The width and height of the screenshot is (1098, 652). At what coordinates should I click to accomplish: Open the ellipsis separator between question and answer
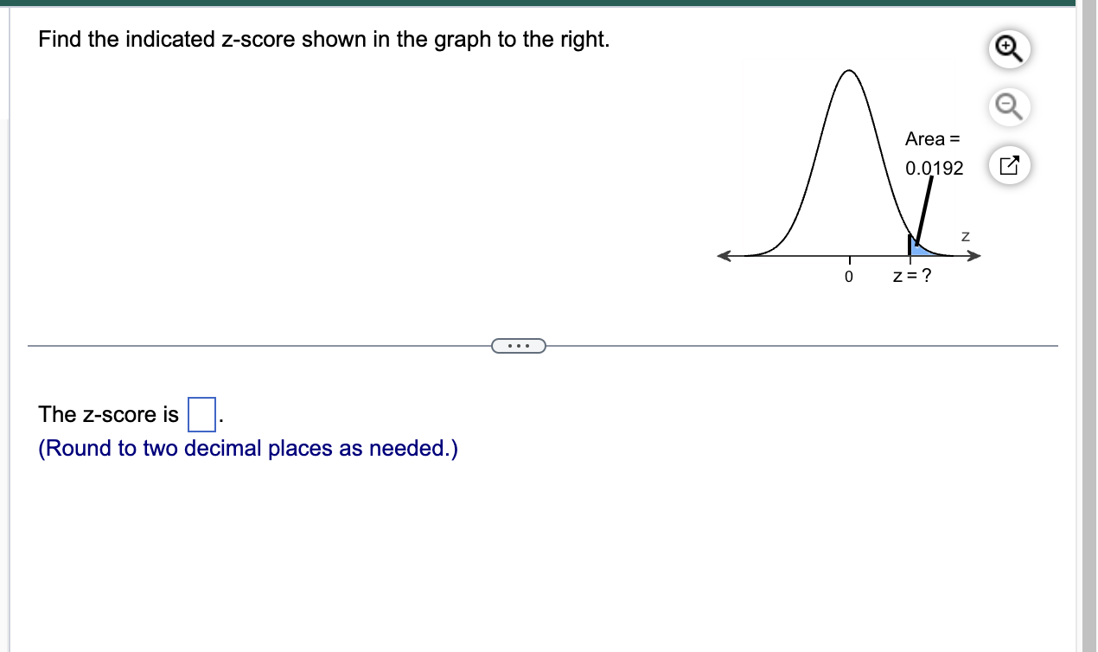pyautogui.click(x=519, y=345)
